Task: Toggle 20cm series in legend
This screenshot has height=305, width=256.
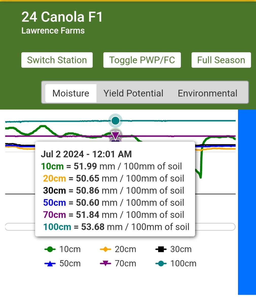Action: pos(118,249)
